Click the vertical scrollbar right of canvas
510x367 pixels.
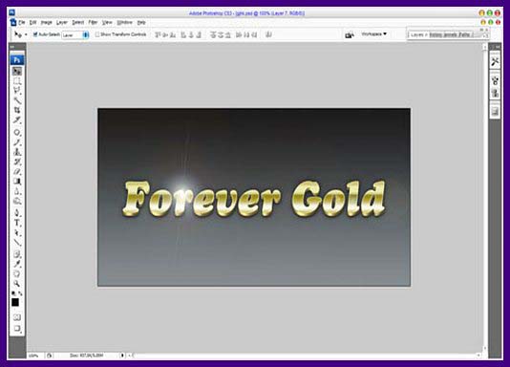tap(484, 198)
